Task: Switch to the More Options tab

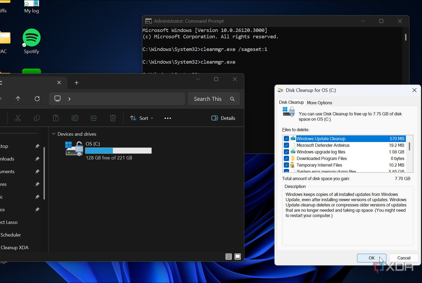Action: pyautogui.click(x=319, y=103)
